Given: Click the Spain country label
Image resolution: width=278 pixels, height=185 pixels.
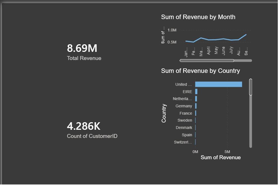Looking at the screenshot, I should tap(187, 135).
